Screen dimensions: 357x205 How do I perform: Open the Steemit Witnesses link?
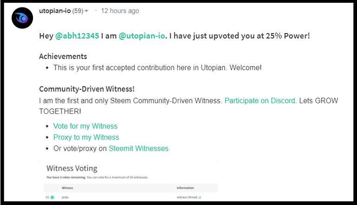tap(139, 148)
